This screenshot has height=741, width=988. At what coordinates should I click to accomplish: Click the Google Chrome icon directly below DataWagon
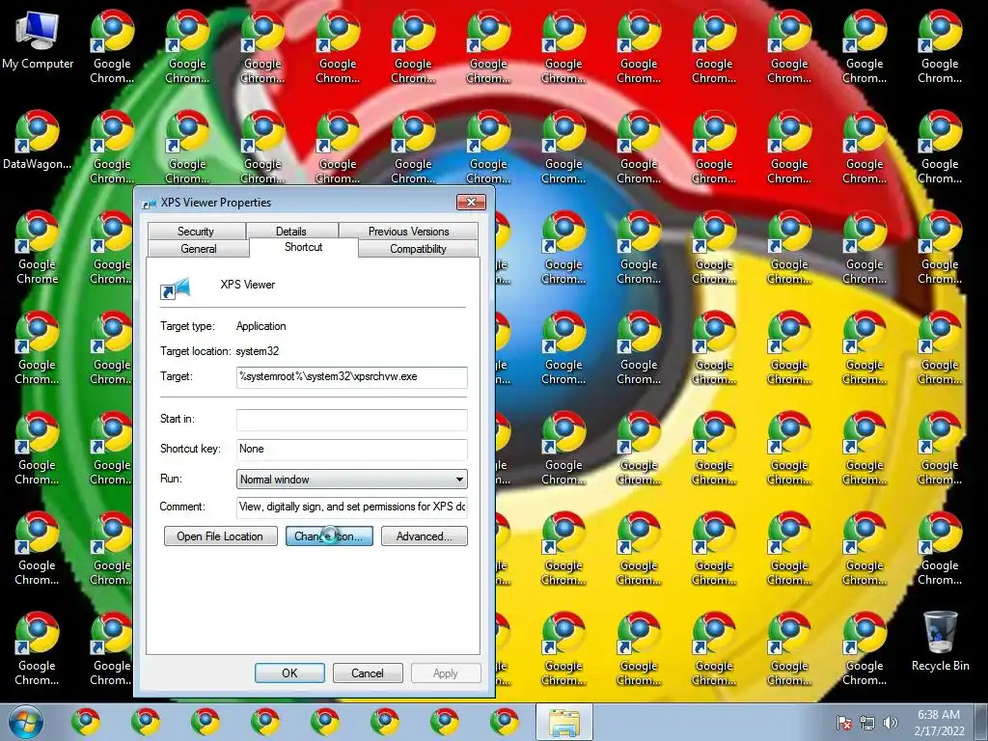[38, 247]
